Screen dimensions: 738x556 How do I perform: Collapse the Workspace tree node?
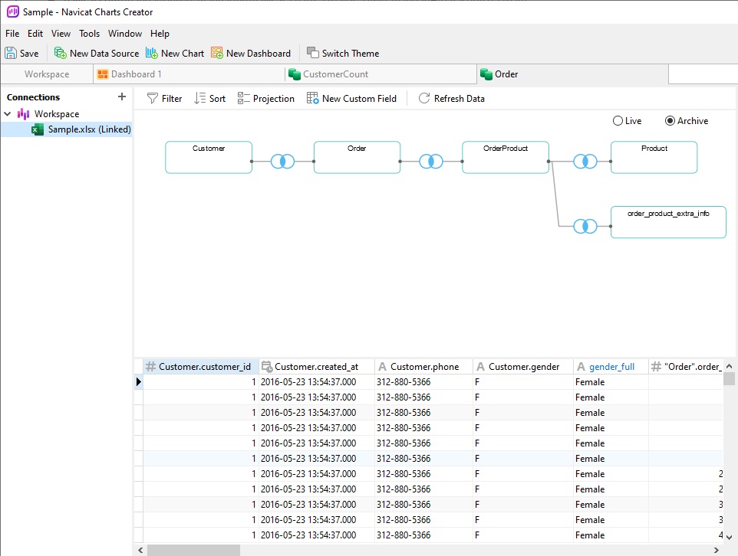coord(8,114)
